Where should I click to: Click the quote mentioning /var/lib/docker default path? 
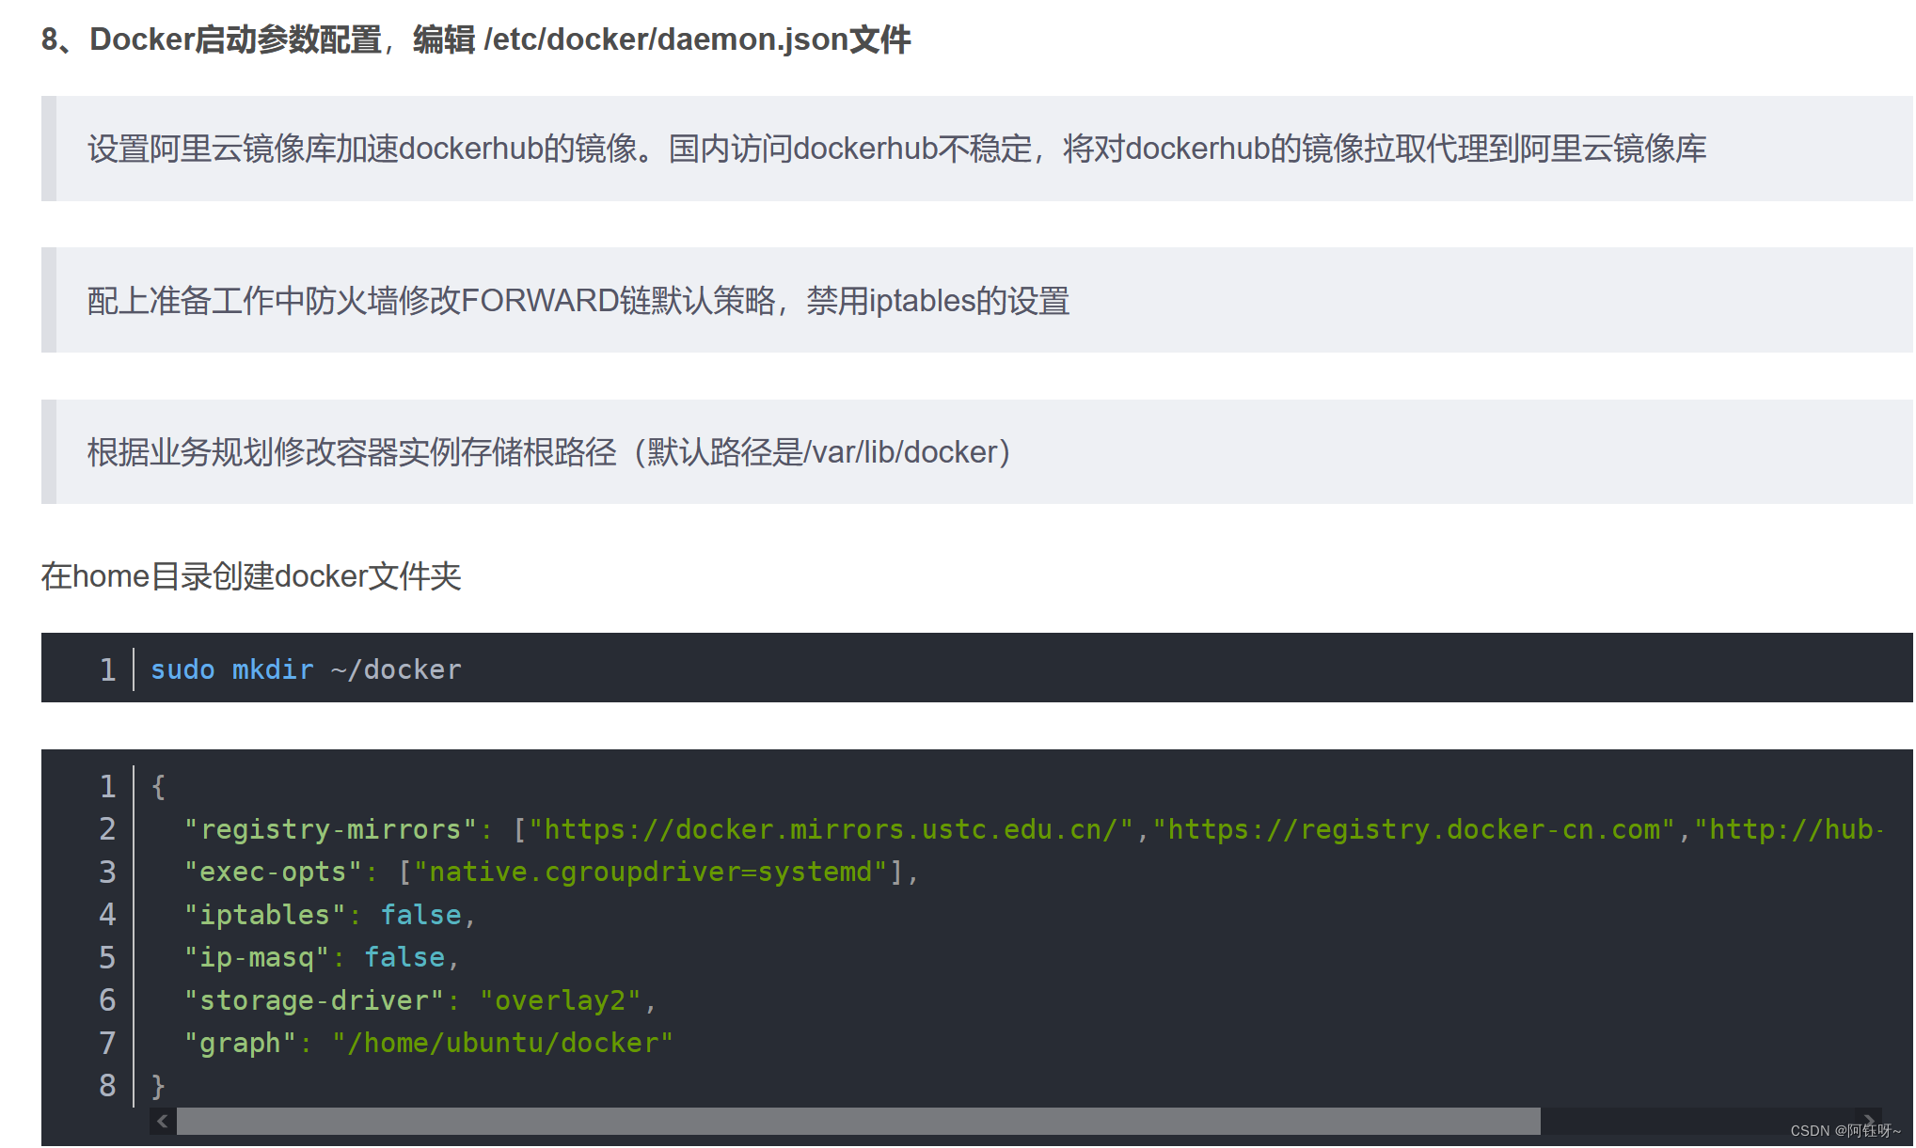pos(977,452)
